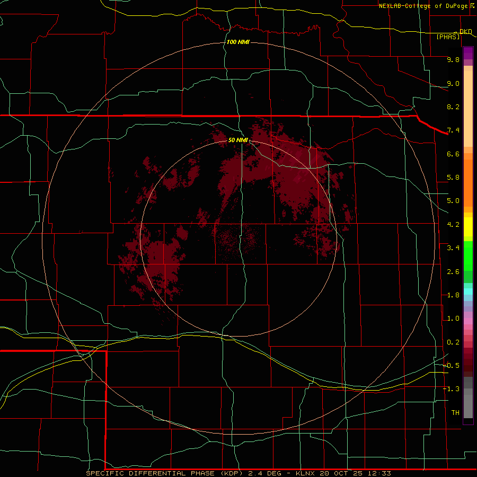
Task: Click the TH threshold label on legend
Action: [x=455, y=413]
